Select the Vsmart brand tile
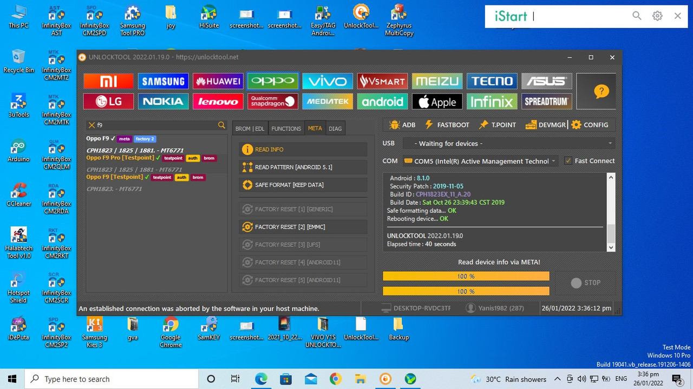Image resolution: width=693 pixels, height=389 pixels. coord(382,81)
